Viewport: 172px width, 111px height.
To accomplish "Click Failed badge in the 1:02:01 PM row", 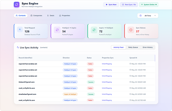I will [90, 76].
